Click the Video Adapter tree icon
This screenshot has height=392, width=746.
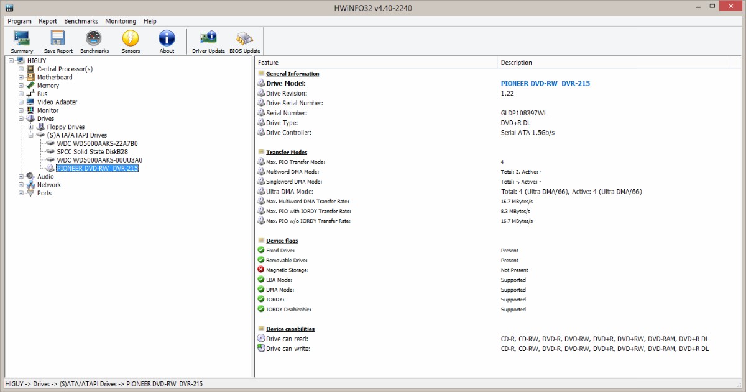point(30,102)
